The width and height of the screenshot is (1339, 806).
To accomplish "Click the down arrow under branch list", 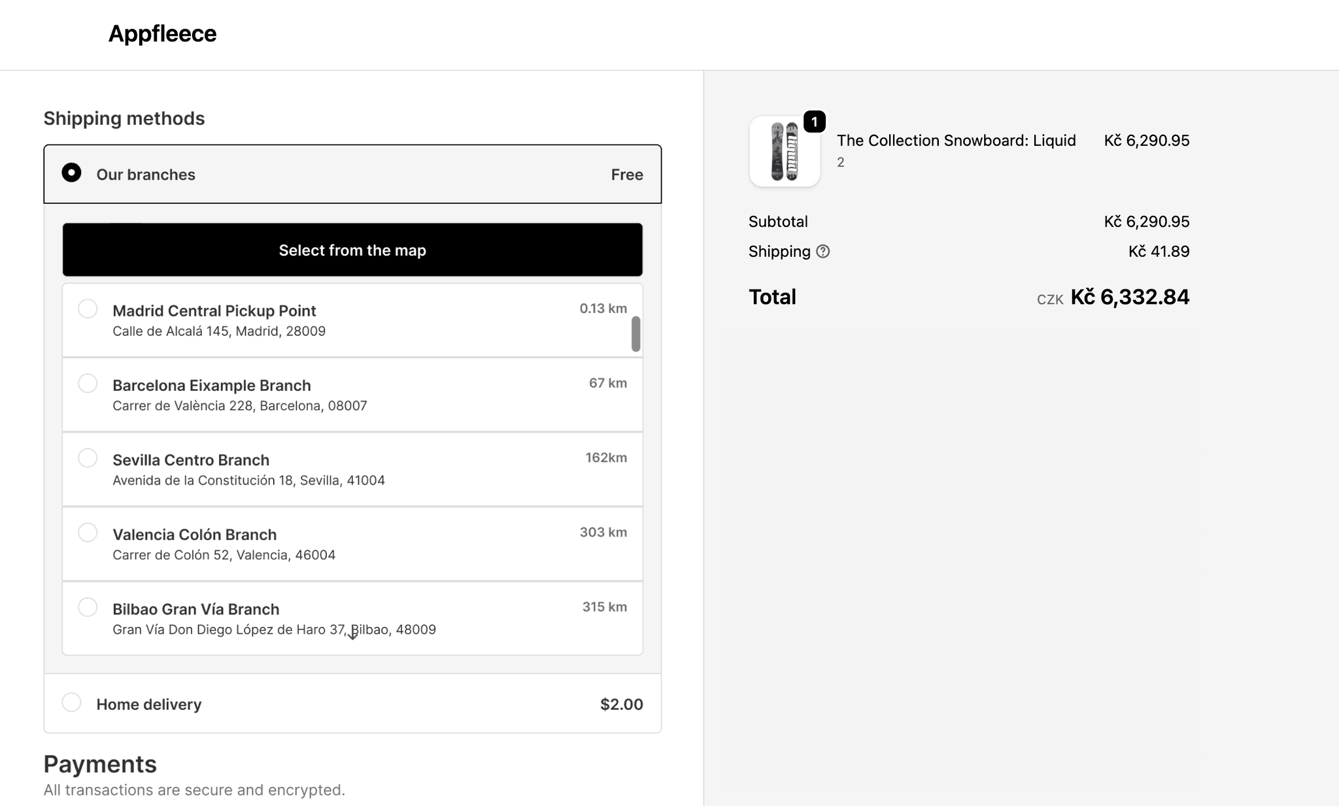I will coord(352,635).
